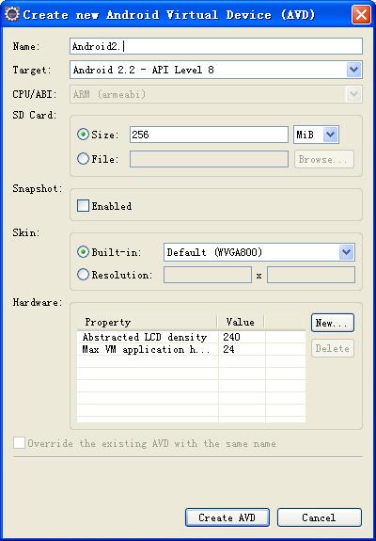Expand the Default (WVGA800) skin dropdown
The width and height of the screenshot is (376, 541).
pyautogui.click(x=347, y=252)
